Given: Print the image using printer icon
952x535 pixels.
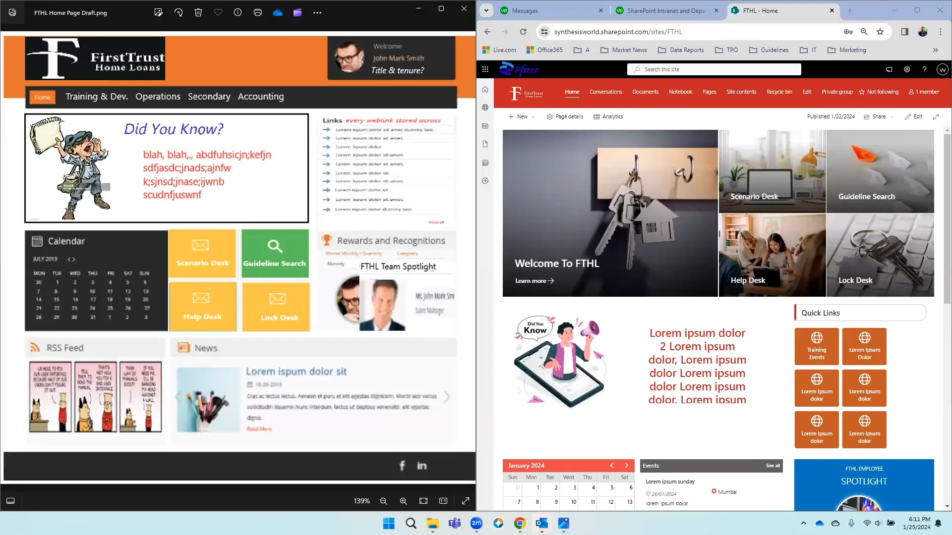Looking at the screenshot, I should [258, 12].
